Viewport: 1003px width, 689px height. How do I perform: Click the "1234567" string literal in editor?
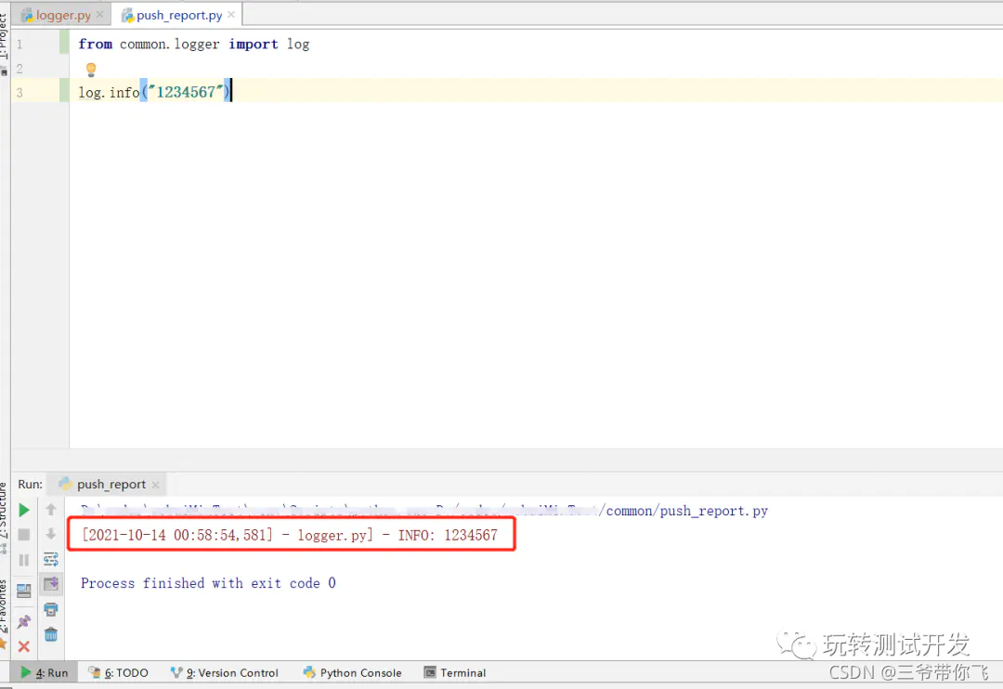tap(186, 92)
